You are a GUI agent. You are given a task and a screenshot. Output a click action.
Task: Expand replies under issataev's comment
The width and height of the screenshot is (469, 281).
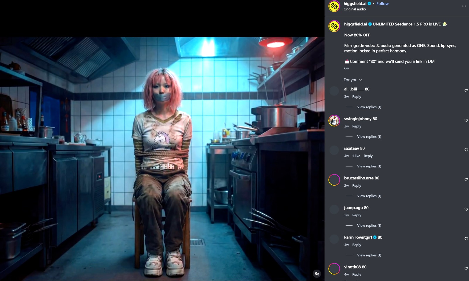369,166
